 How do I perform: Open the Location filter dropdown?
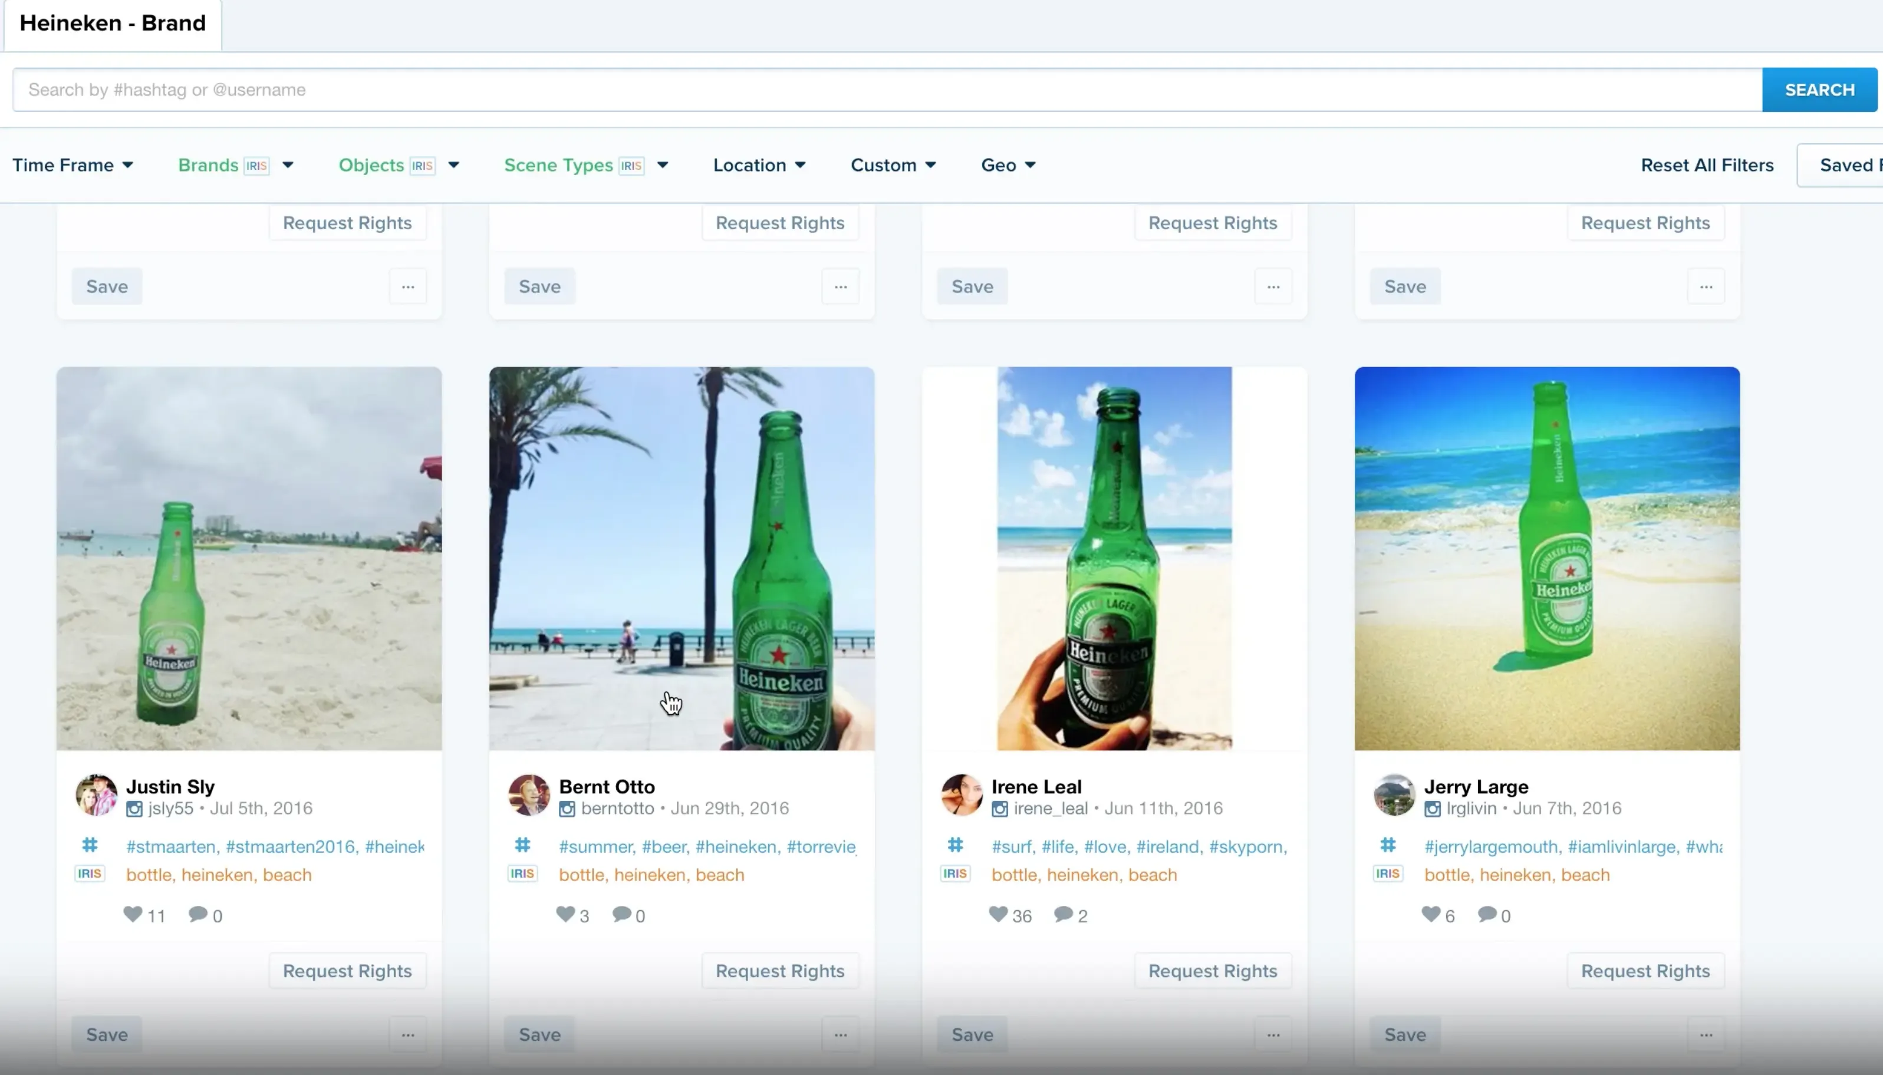tap(759, 164)
